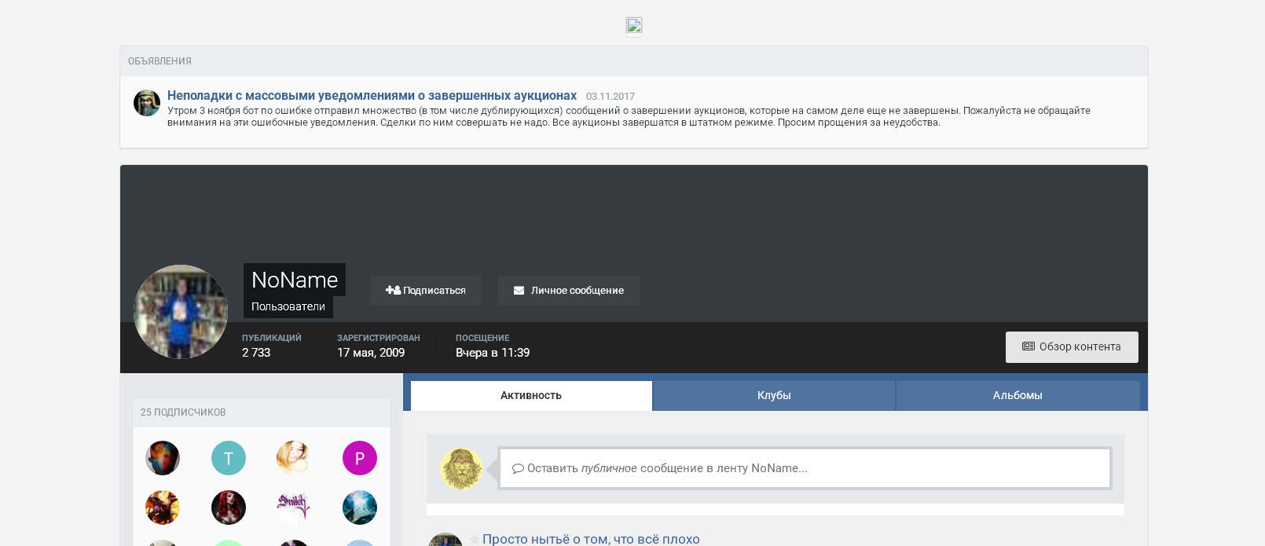Viewport: 1265px width, 546px height.
Task: Open the red-haired woman follower avatar
Action: 229,508
